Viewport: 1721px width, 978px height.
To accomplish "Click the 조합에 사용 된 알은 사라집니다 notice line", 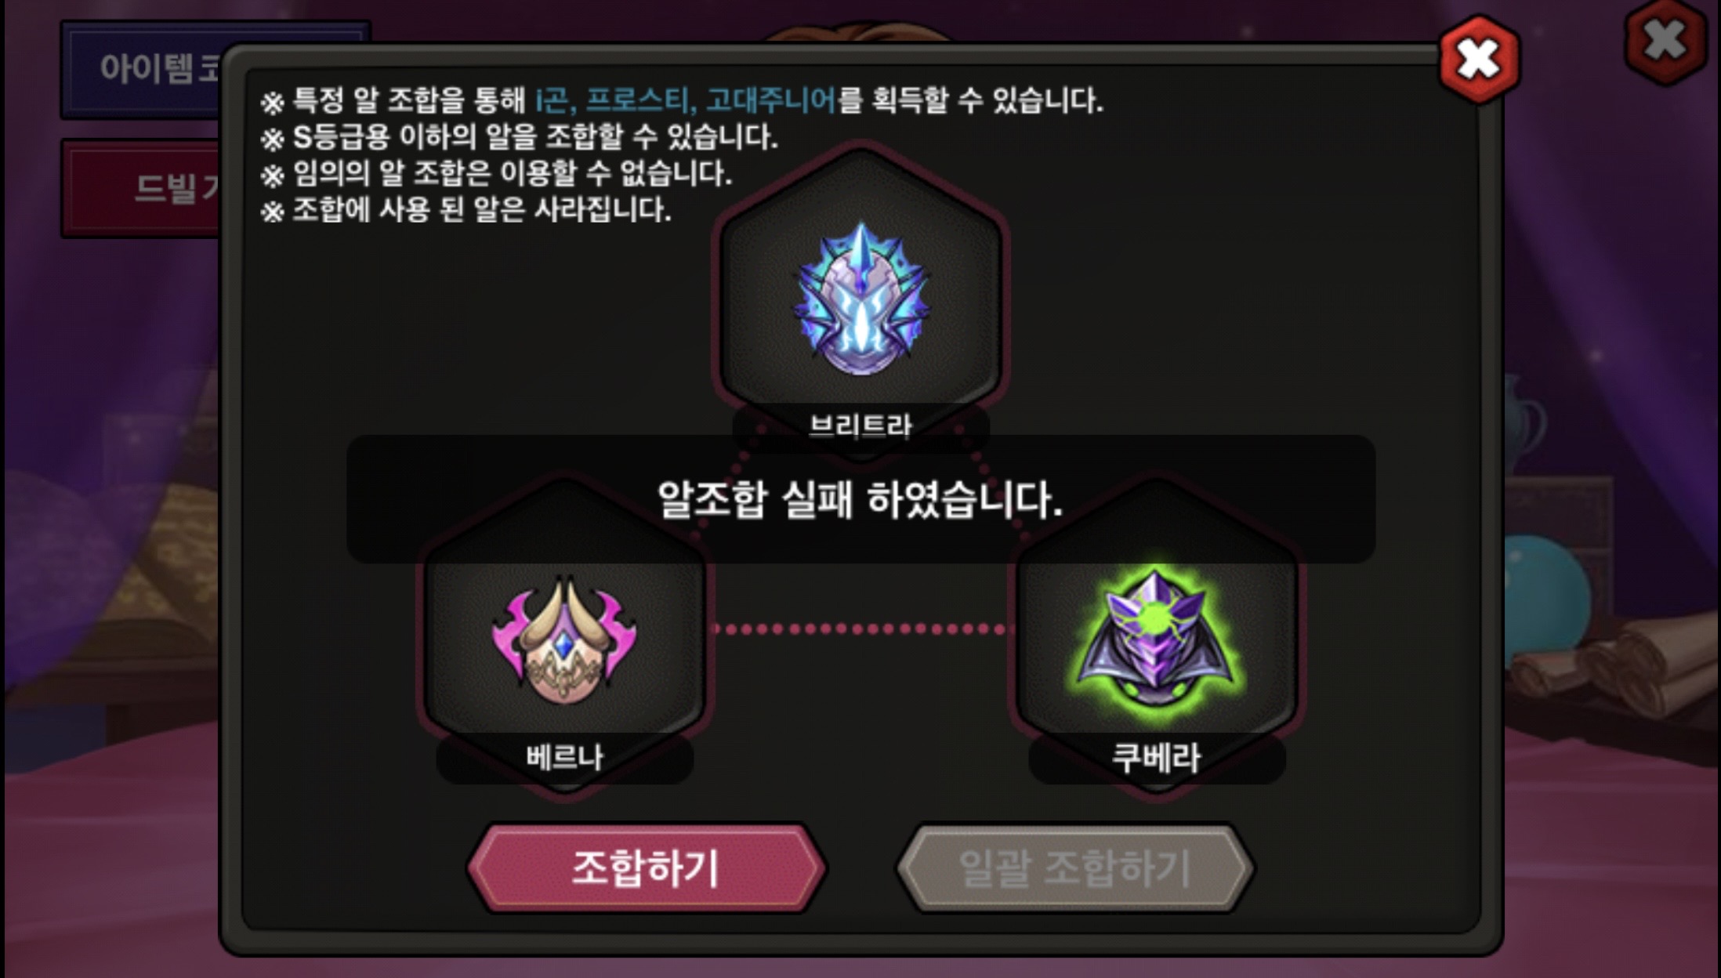I will (x=466, y=209).
